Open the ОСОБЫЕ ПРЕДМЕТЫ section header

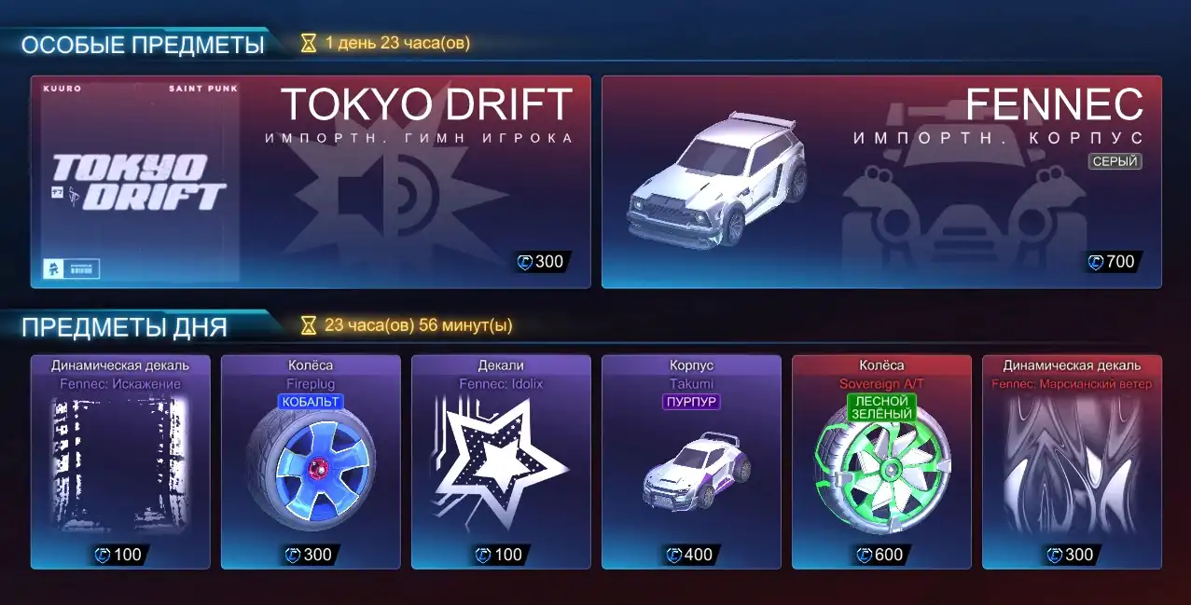pyautogui.click(x=143, y=45)
